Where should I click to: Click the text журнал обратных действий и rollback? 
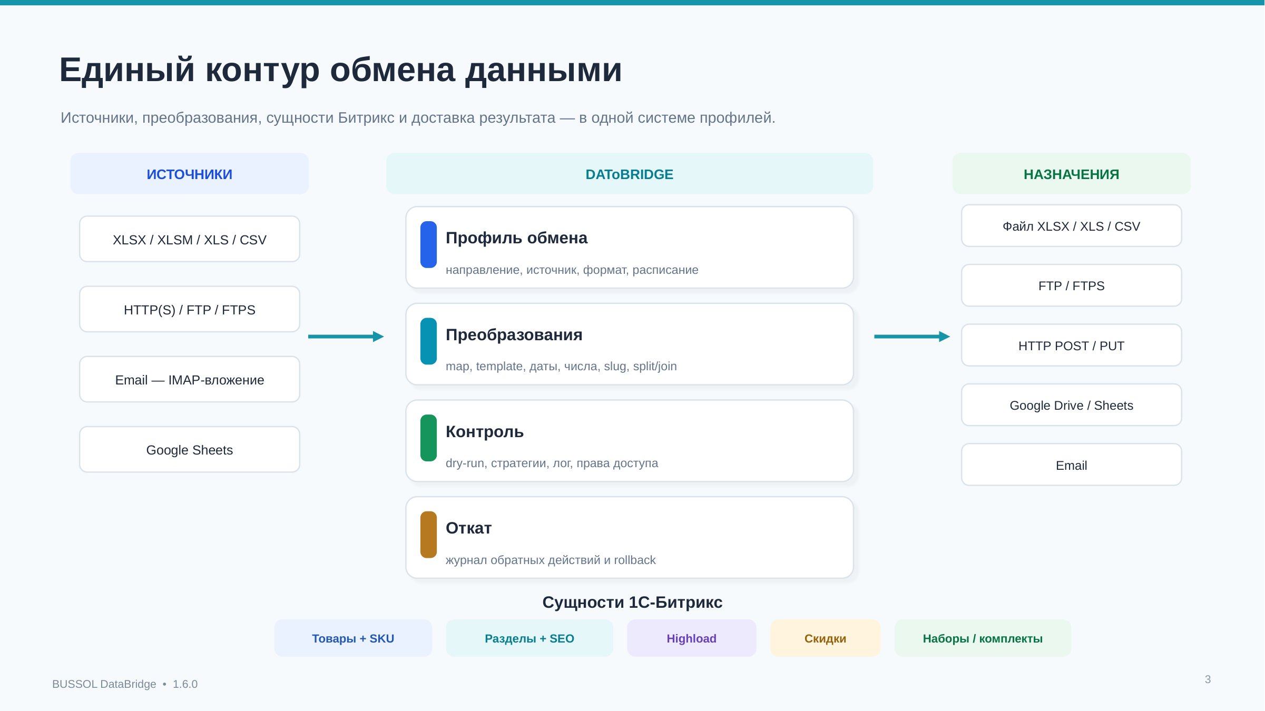(x=551, y=560)
